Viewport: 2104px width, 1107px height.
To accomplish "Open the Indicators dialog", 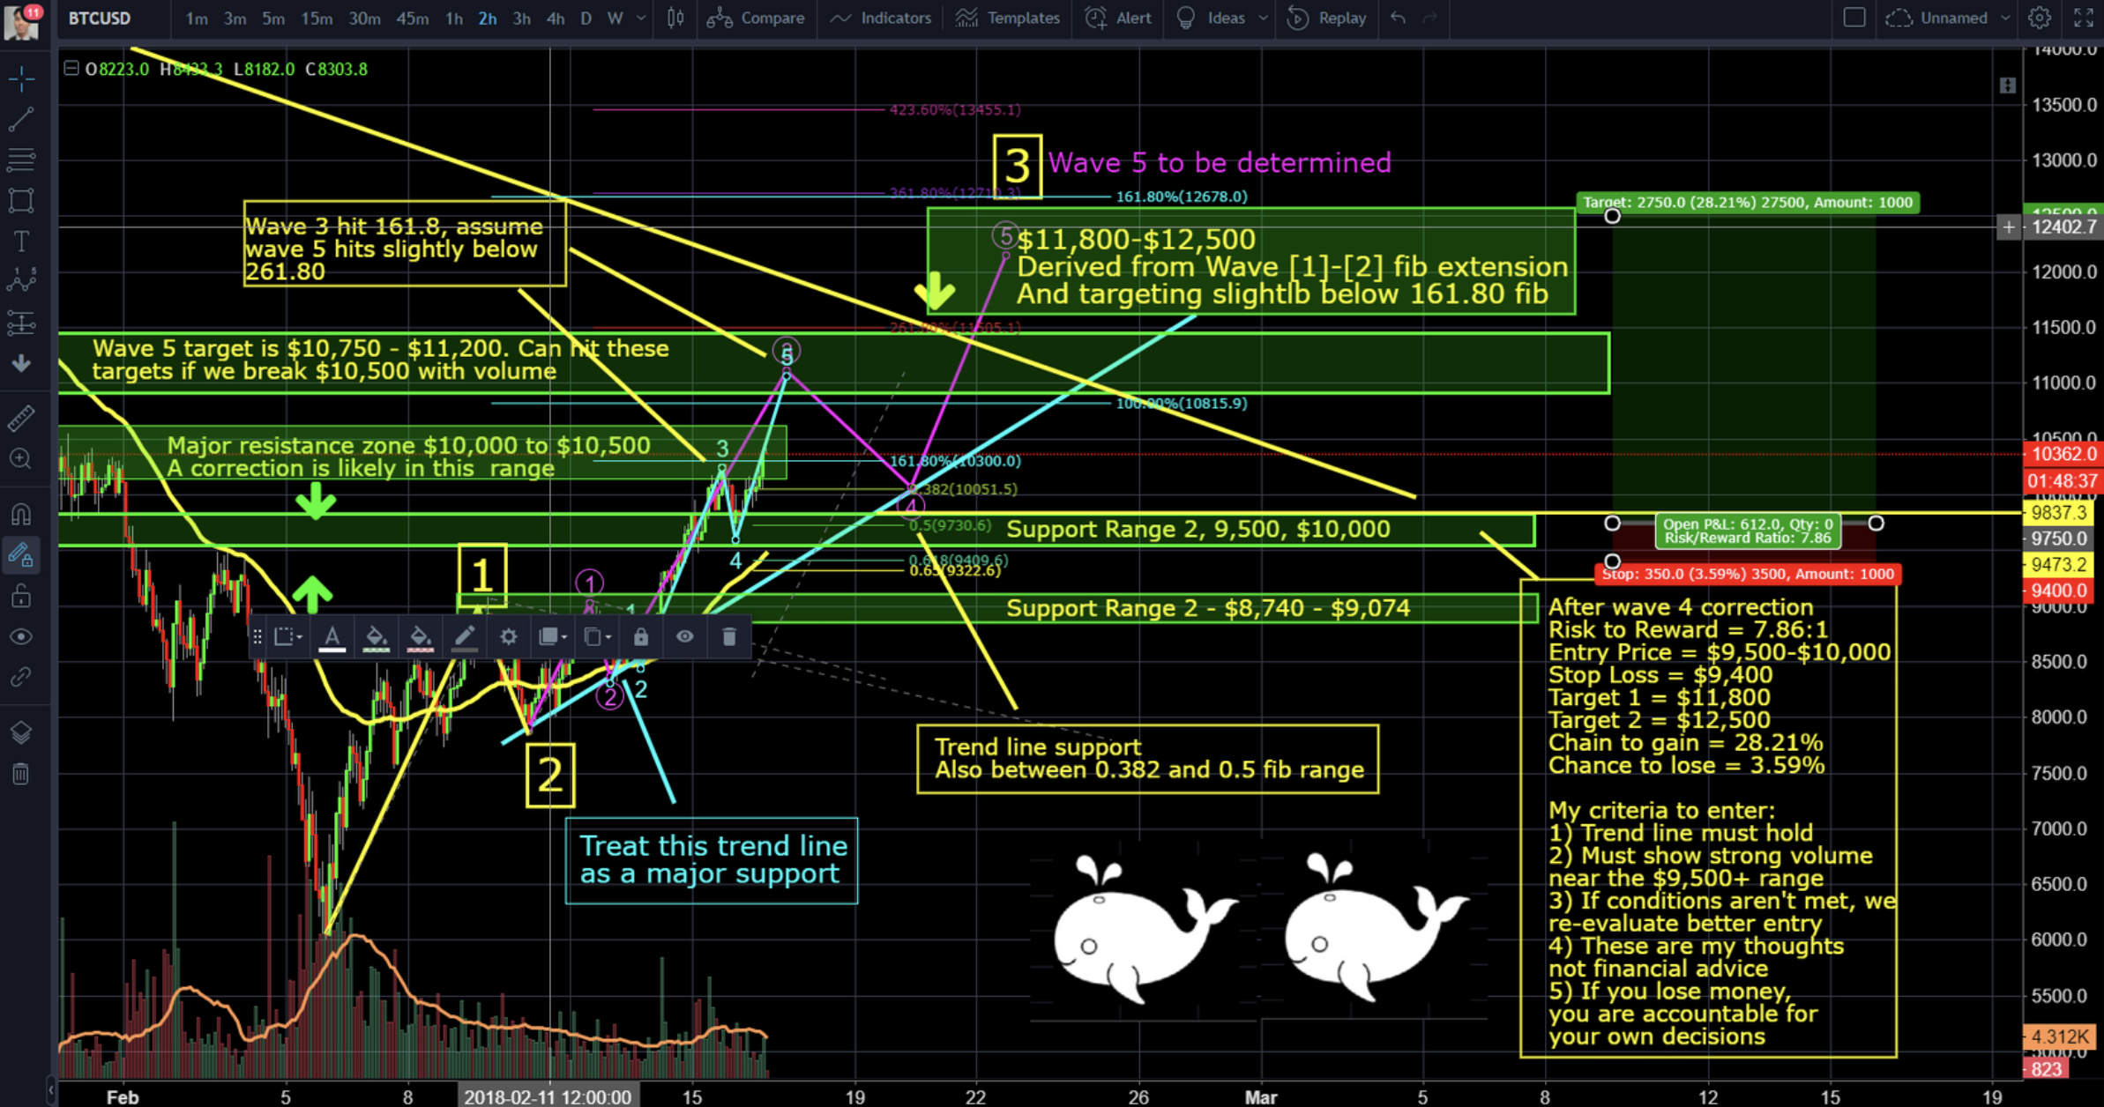I will click(880, 18).
